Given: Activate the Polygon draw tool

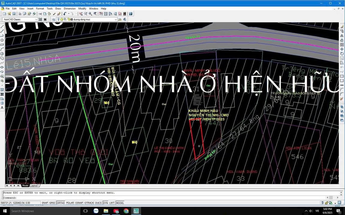Looking at the screenshot, I should 2,40.
